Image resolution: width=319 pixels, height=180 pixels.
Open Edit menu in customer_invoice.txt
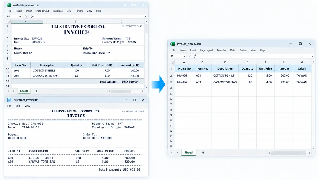click(18, 106)
